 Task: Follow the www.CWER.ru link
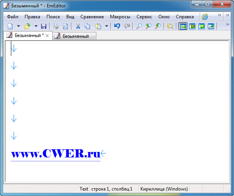click(55, 154)
